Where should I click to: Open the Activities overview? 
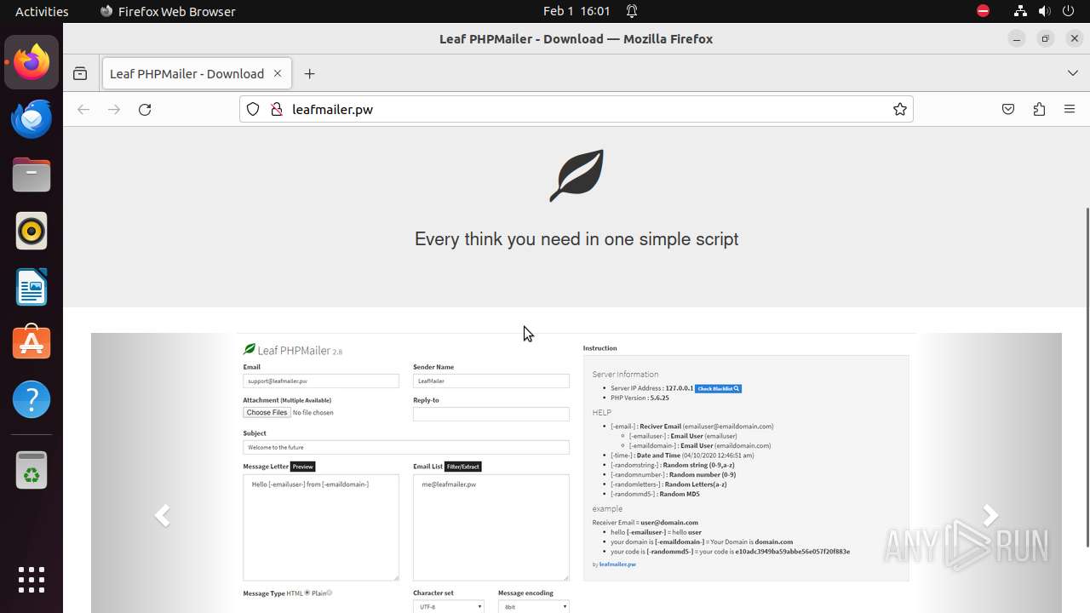coord(42,11)
